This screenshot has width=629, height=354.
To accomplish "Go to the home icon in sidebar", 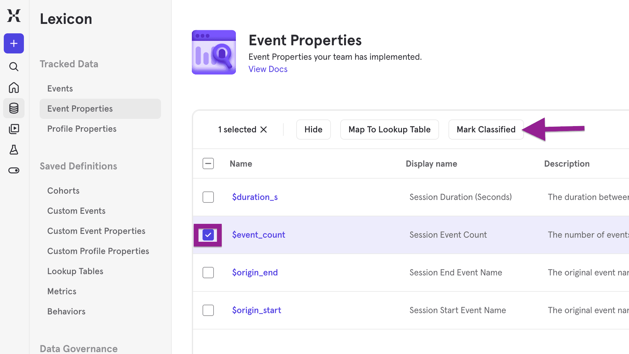I will (14, 87).
